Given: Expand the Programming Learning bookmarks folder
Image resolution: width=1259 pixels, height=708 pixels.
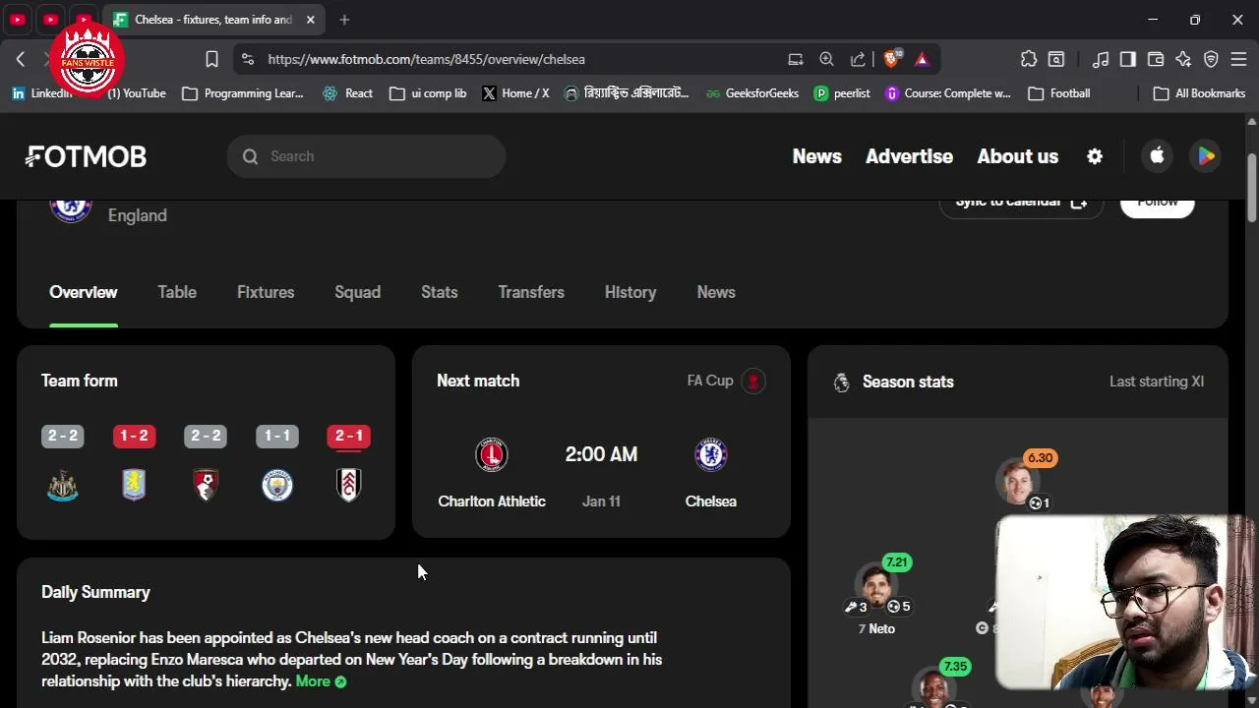Looking at the screenshot, I should point(243,93).
